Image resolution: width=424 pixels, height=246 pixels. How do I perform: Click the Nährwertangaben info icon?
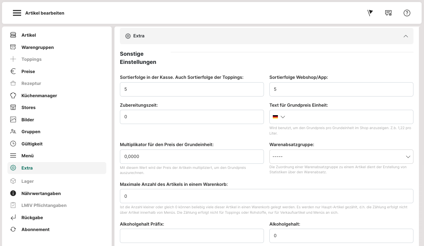point(13,193)
